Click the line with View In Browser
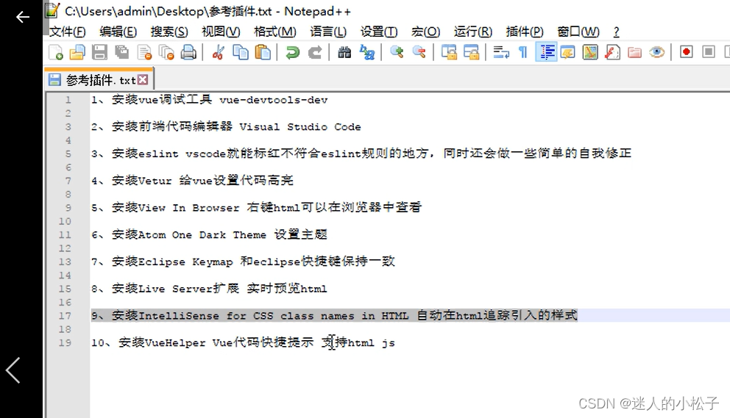 click(x=257, y=207)
